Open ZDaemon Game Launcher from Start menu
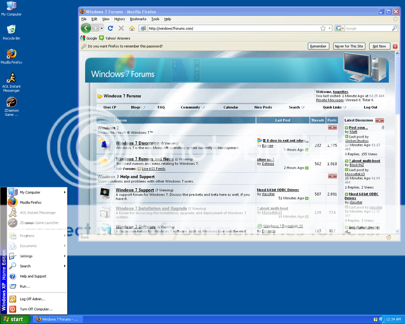The height and width of the screenshot is (324, 405). 37,223
